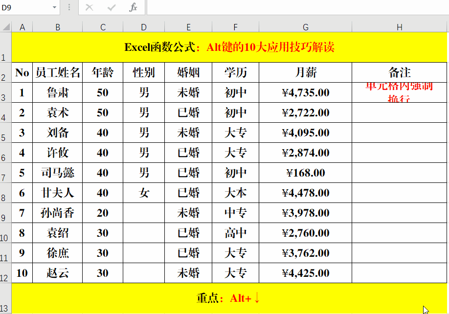Select column B header
This screenshot has width=449, height=314.
coord(58,27)
